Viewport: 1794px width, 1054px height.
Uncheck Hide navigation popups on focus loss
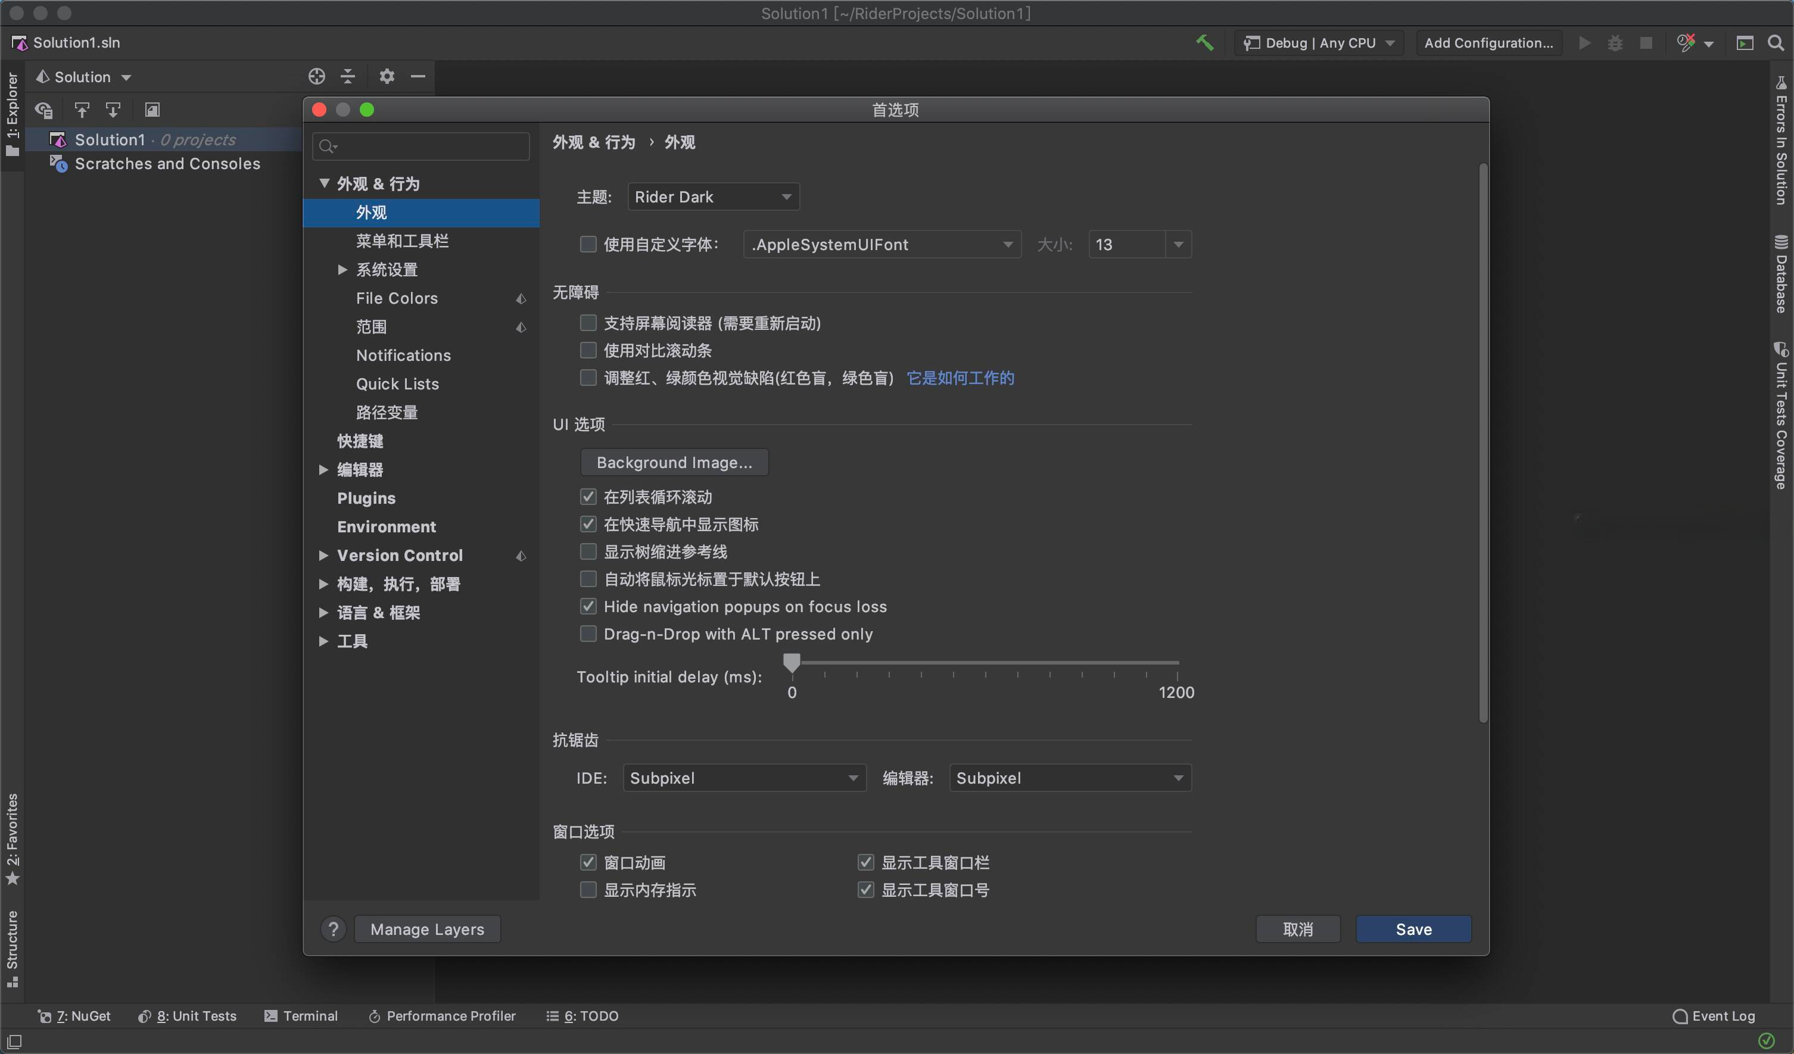point(588,606)
